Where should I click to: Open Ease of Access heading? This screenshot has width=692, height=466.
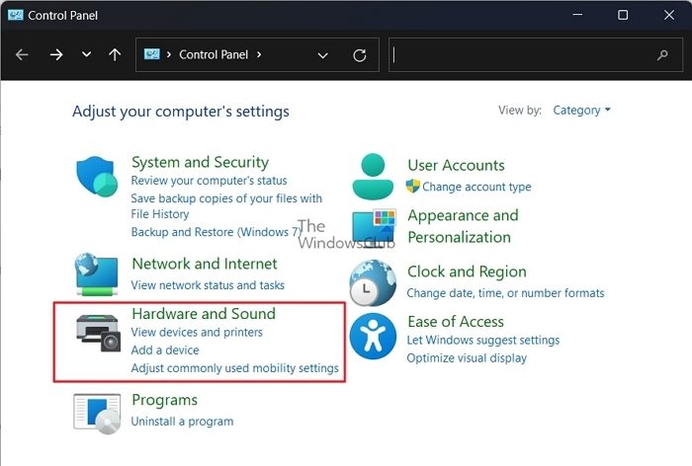tap(456, 322)
